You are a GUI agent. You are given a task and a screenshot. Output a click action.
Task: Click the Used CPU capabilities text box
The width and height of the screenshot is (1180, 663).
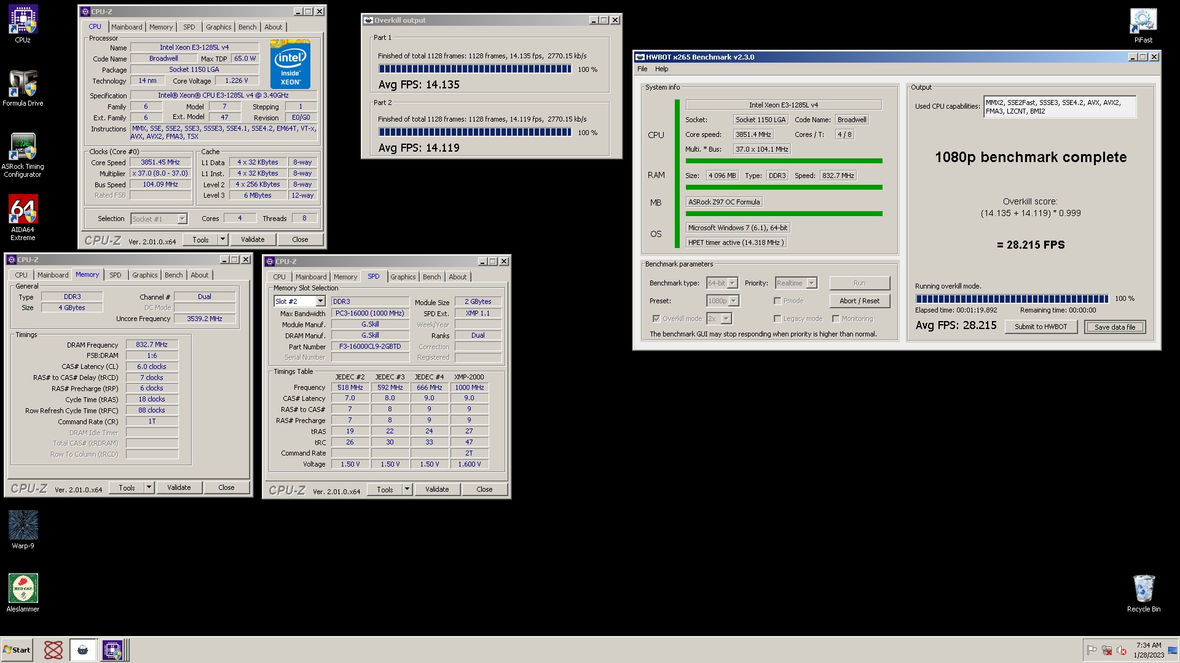[1060, 107]
